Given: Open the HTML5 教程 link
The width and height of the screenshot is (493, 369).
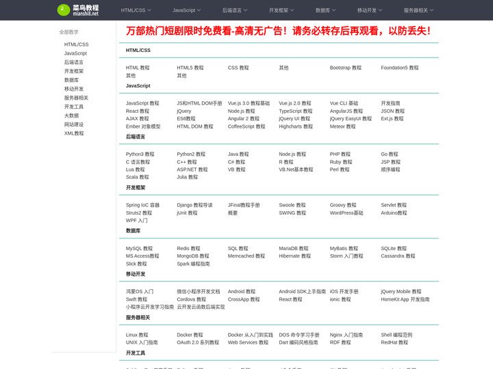Looking at the screenshot, I should point(190,68).
